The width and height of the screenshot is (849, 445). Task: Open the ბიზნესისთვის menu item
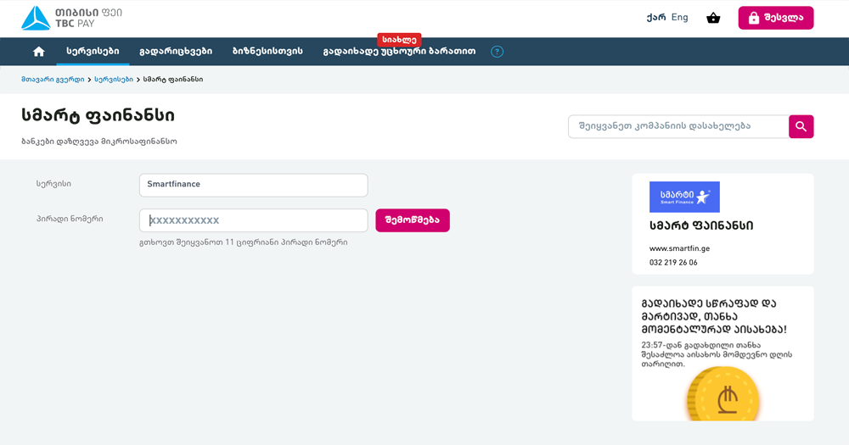tap(267, 52)
